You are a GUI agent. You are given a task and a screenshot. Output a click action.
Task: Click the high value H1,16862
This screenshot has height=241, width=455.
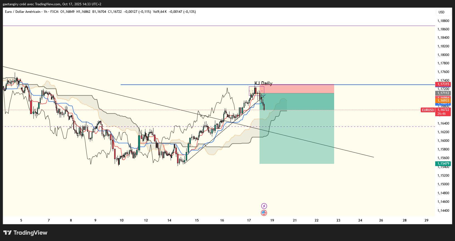(83, 12)
